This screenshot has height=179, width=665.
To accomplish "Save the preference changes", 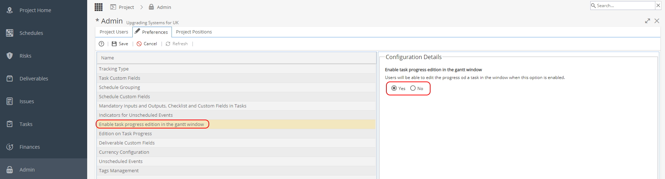I will click(x=120, y=44).
